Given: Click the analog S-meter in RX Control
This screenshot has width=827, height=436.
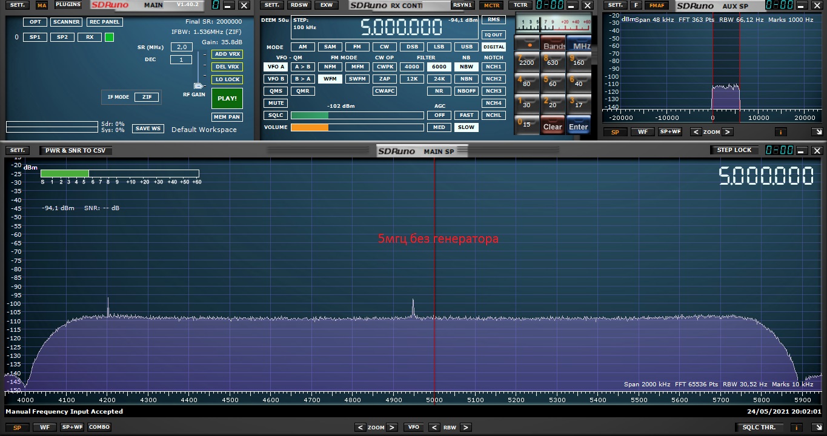Looking at the screenshot, I should pyautogui.click(x=553, y=25).
